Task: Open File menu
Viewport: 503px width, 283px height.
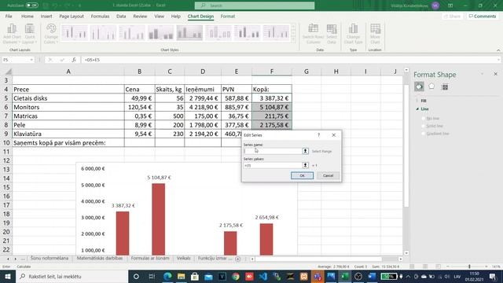Action: tap(9, 16)
